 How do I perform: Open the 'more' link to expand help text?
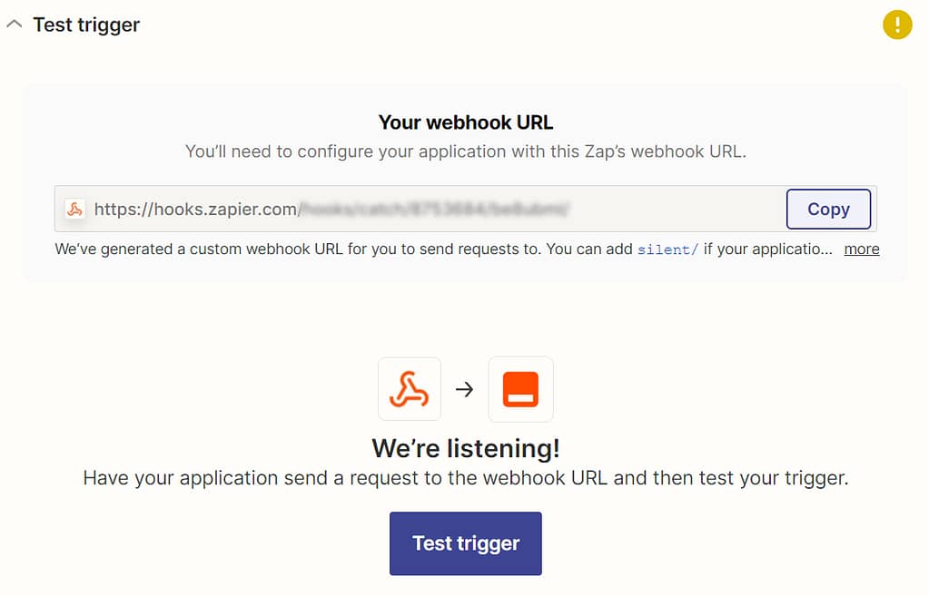862,249
